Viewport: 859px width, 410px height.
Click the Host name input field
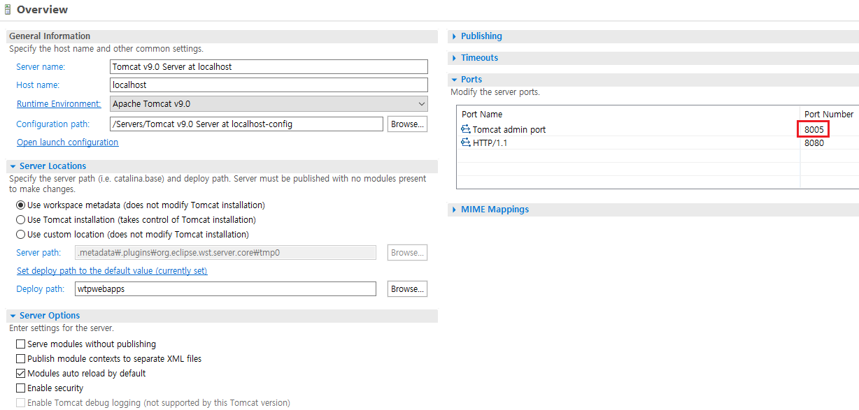coord(269,85)
